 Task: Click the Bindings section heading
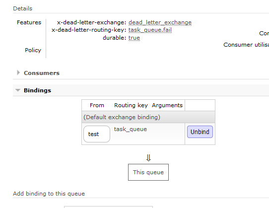pos(37,90)
